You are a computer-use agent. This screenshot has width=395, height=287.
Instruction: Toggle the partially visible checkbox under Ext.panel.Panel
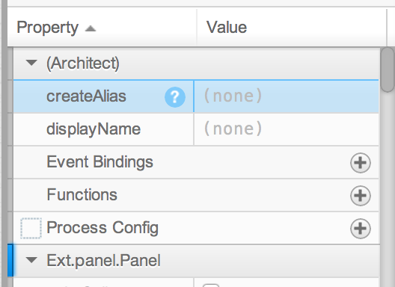coord(211,285)
